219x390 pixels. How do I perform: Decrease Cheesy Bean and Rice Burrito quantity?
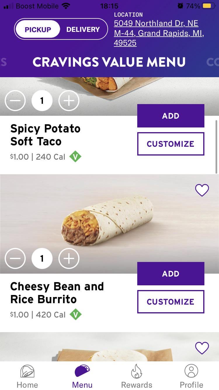tap(15, 258)
